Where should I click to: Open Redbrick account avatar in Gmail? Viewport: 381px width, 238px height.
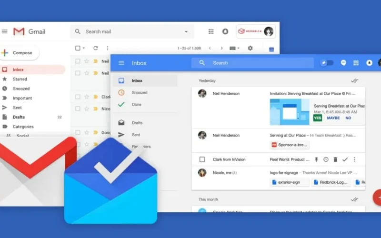(x=269, y=31)
